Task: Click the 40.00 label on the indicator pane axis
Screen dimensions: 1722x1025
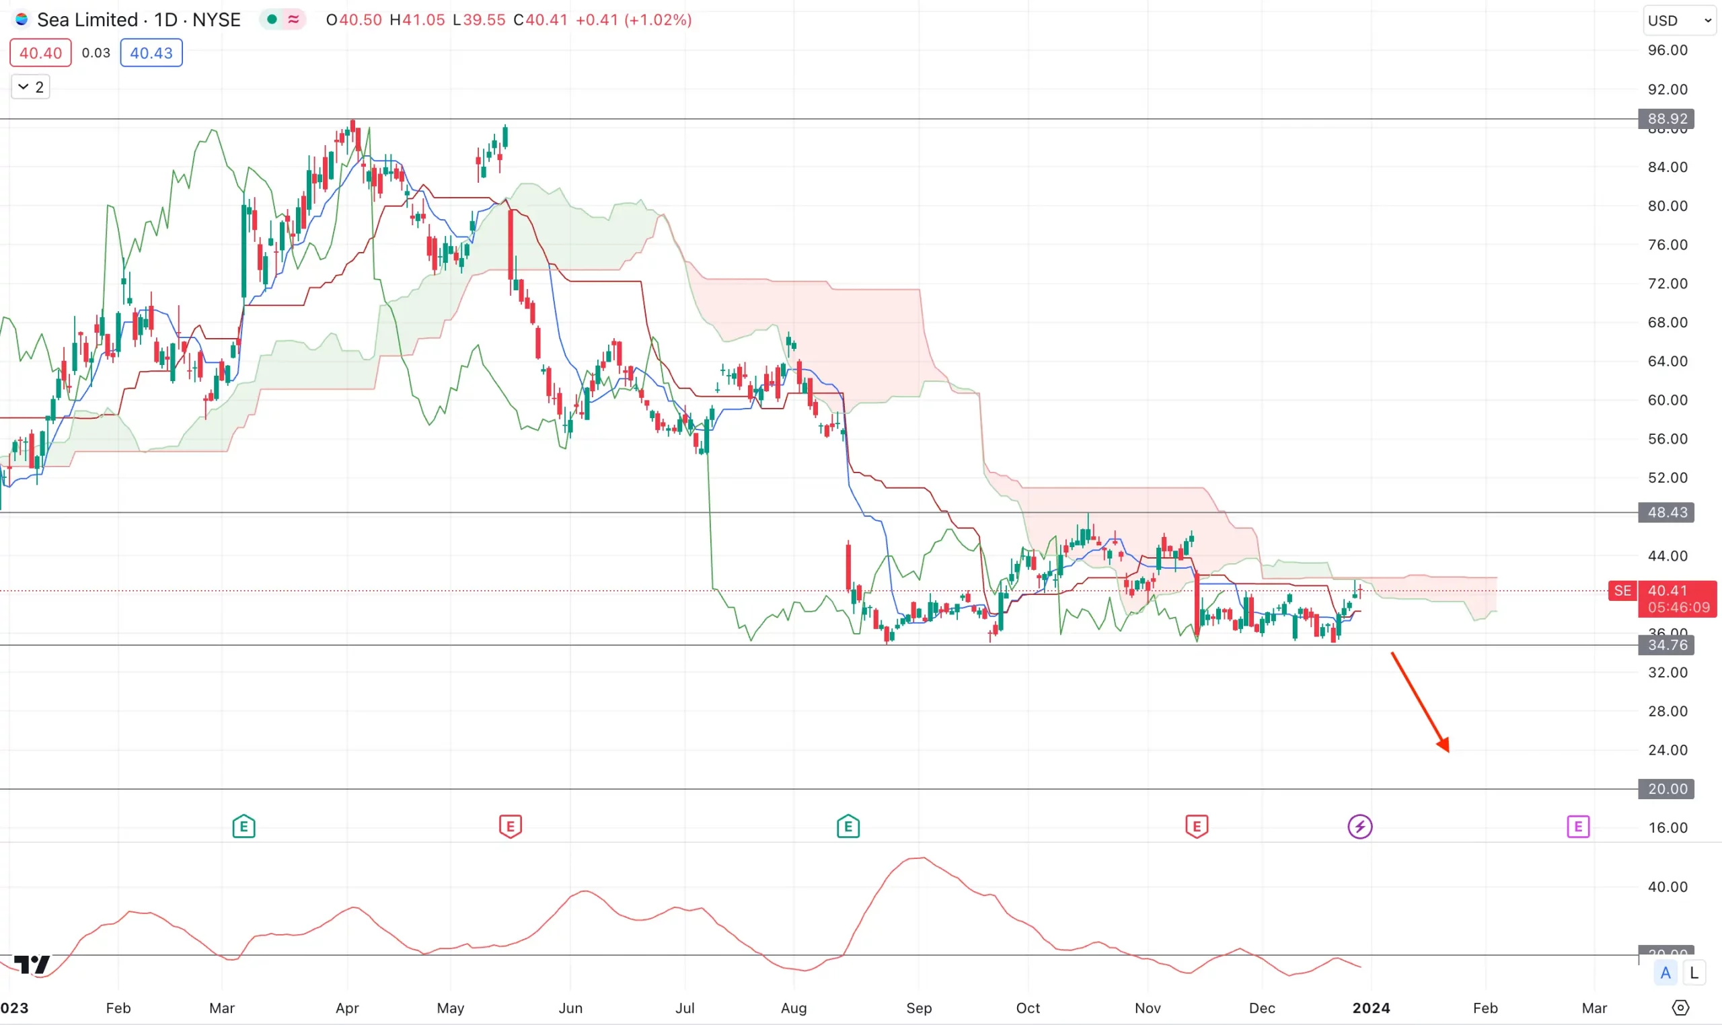Action: tap(1668, 887)
